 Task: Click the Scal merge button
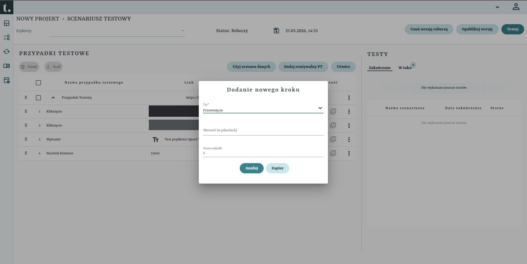point(53,67)
